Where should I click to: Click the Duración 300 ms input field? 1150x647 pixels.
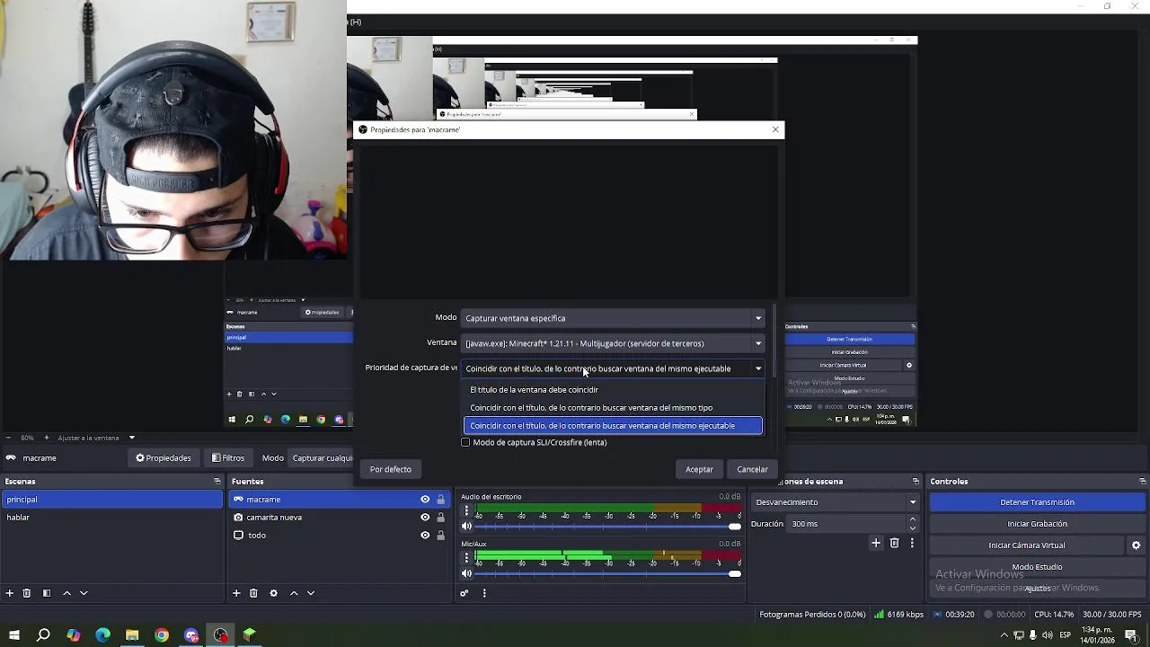(847, 524)
